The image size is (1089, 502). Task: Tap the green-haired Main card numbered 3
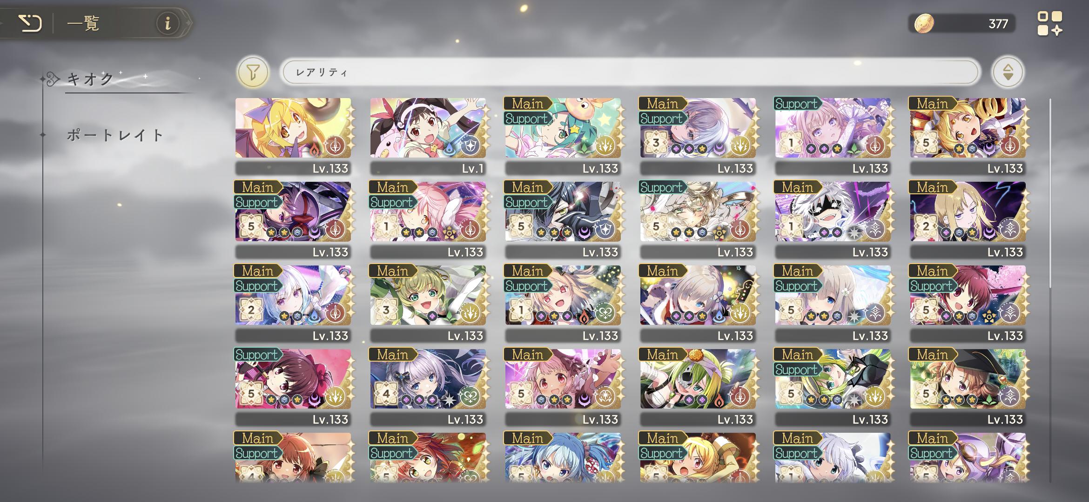(428, 303)
